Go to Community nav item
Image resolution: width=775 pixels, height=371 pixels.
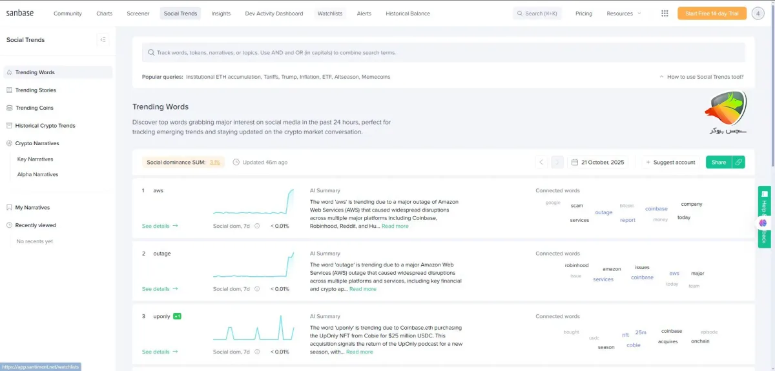click(68, 14)
